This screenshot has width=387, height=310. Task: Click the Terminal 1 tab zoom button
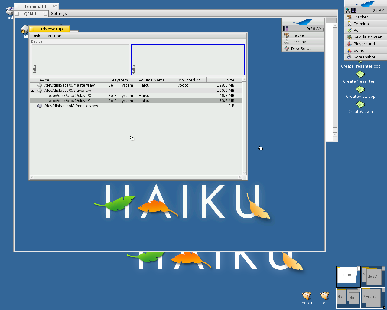55,6
